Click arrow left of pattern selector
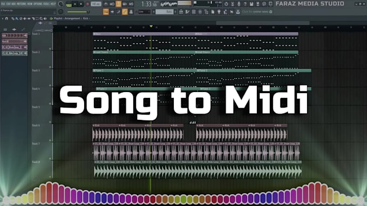This screenshot has height=206, width=367. (154, 12)
